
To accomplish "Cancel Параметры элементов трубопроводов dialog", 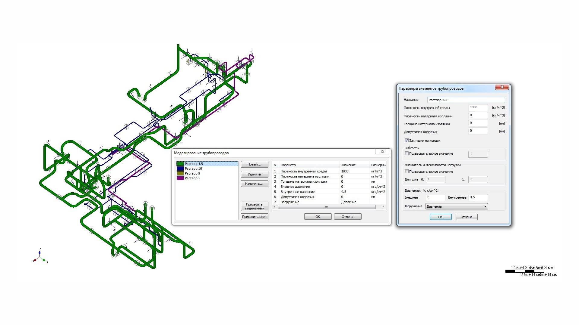I will 467,217.
